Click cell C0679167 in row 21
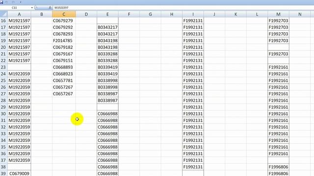This screenshot has width=314, height=176. click(64, 54)
